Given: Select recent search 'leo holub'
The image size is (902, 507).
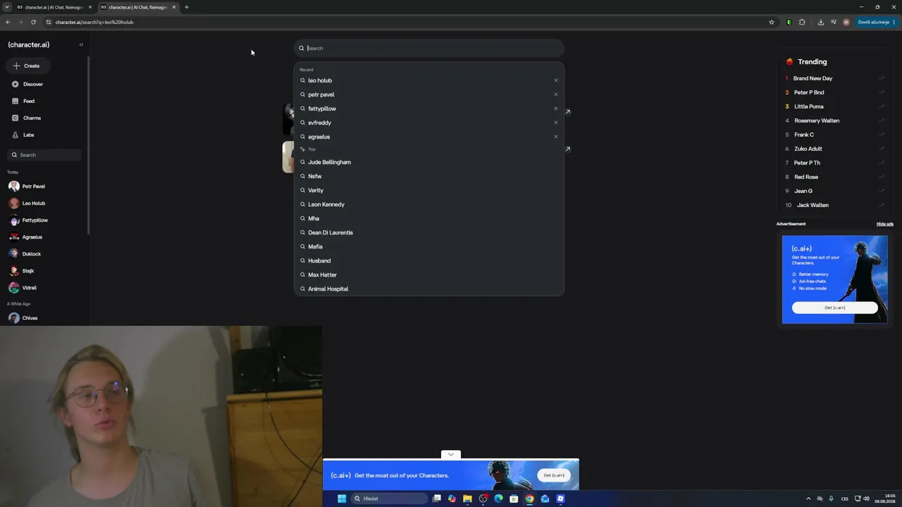Looking at the screenshot, I should (x=320, y=80).
